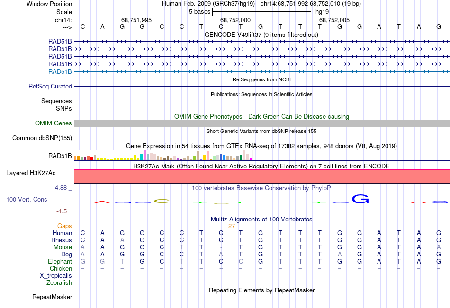Click the RepeatMasker track label
The height and width of the screenshot is (308, 450).
tap(52, 297)
